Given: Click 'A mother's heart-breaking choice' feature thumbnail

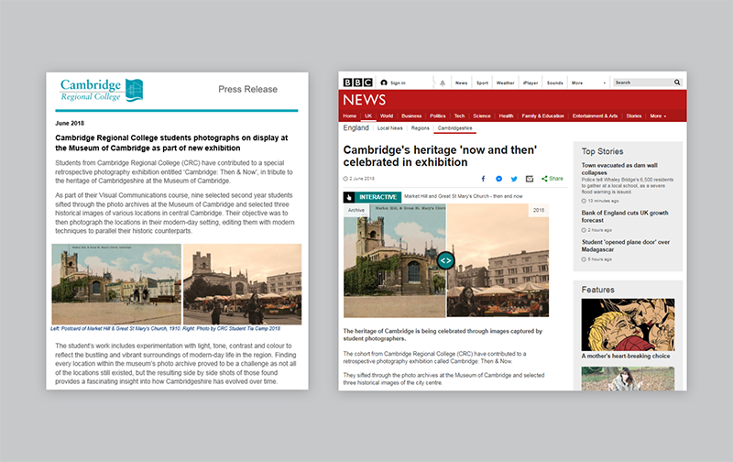Looking at the screenshot, I should tap(628, 324).
